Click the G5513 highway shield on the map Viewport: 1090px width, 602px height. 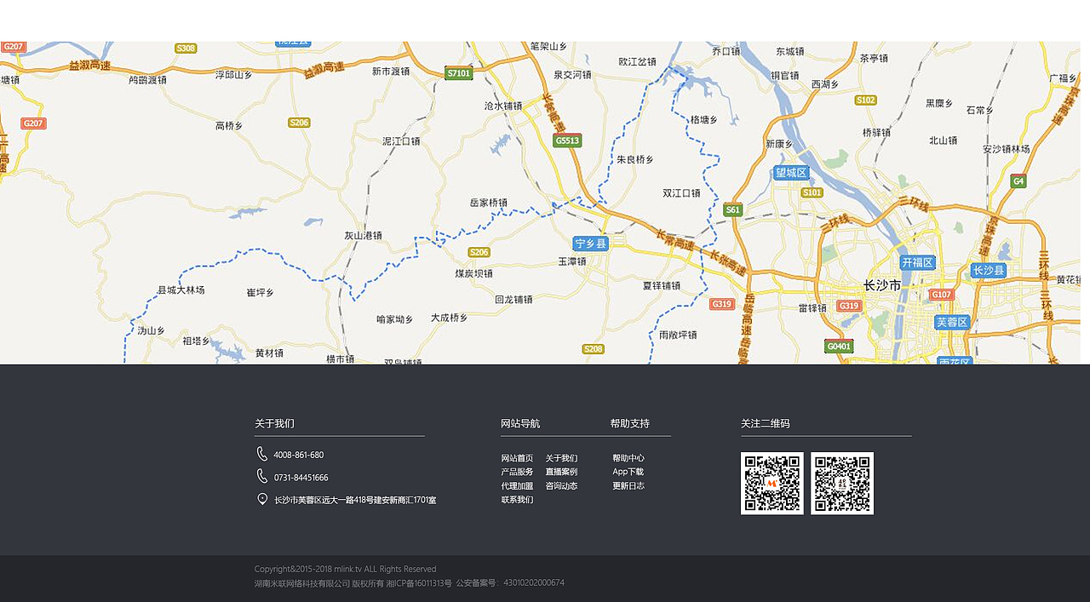567,140
